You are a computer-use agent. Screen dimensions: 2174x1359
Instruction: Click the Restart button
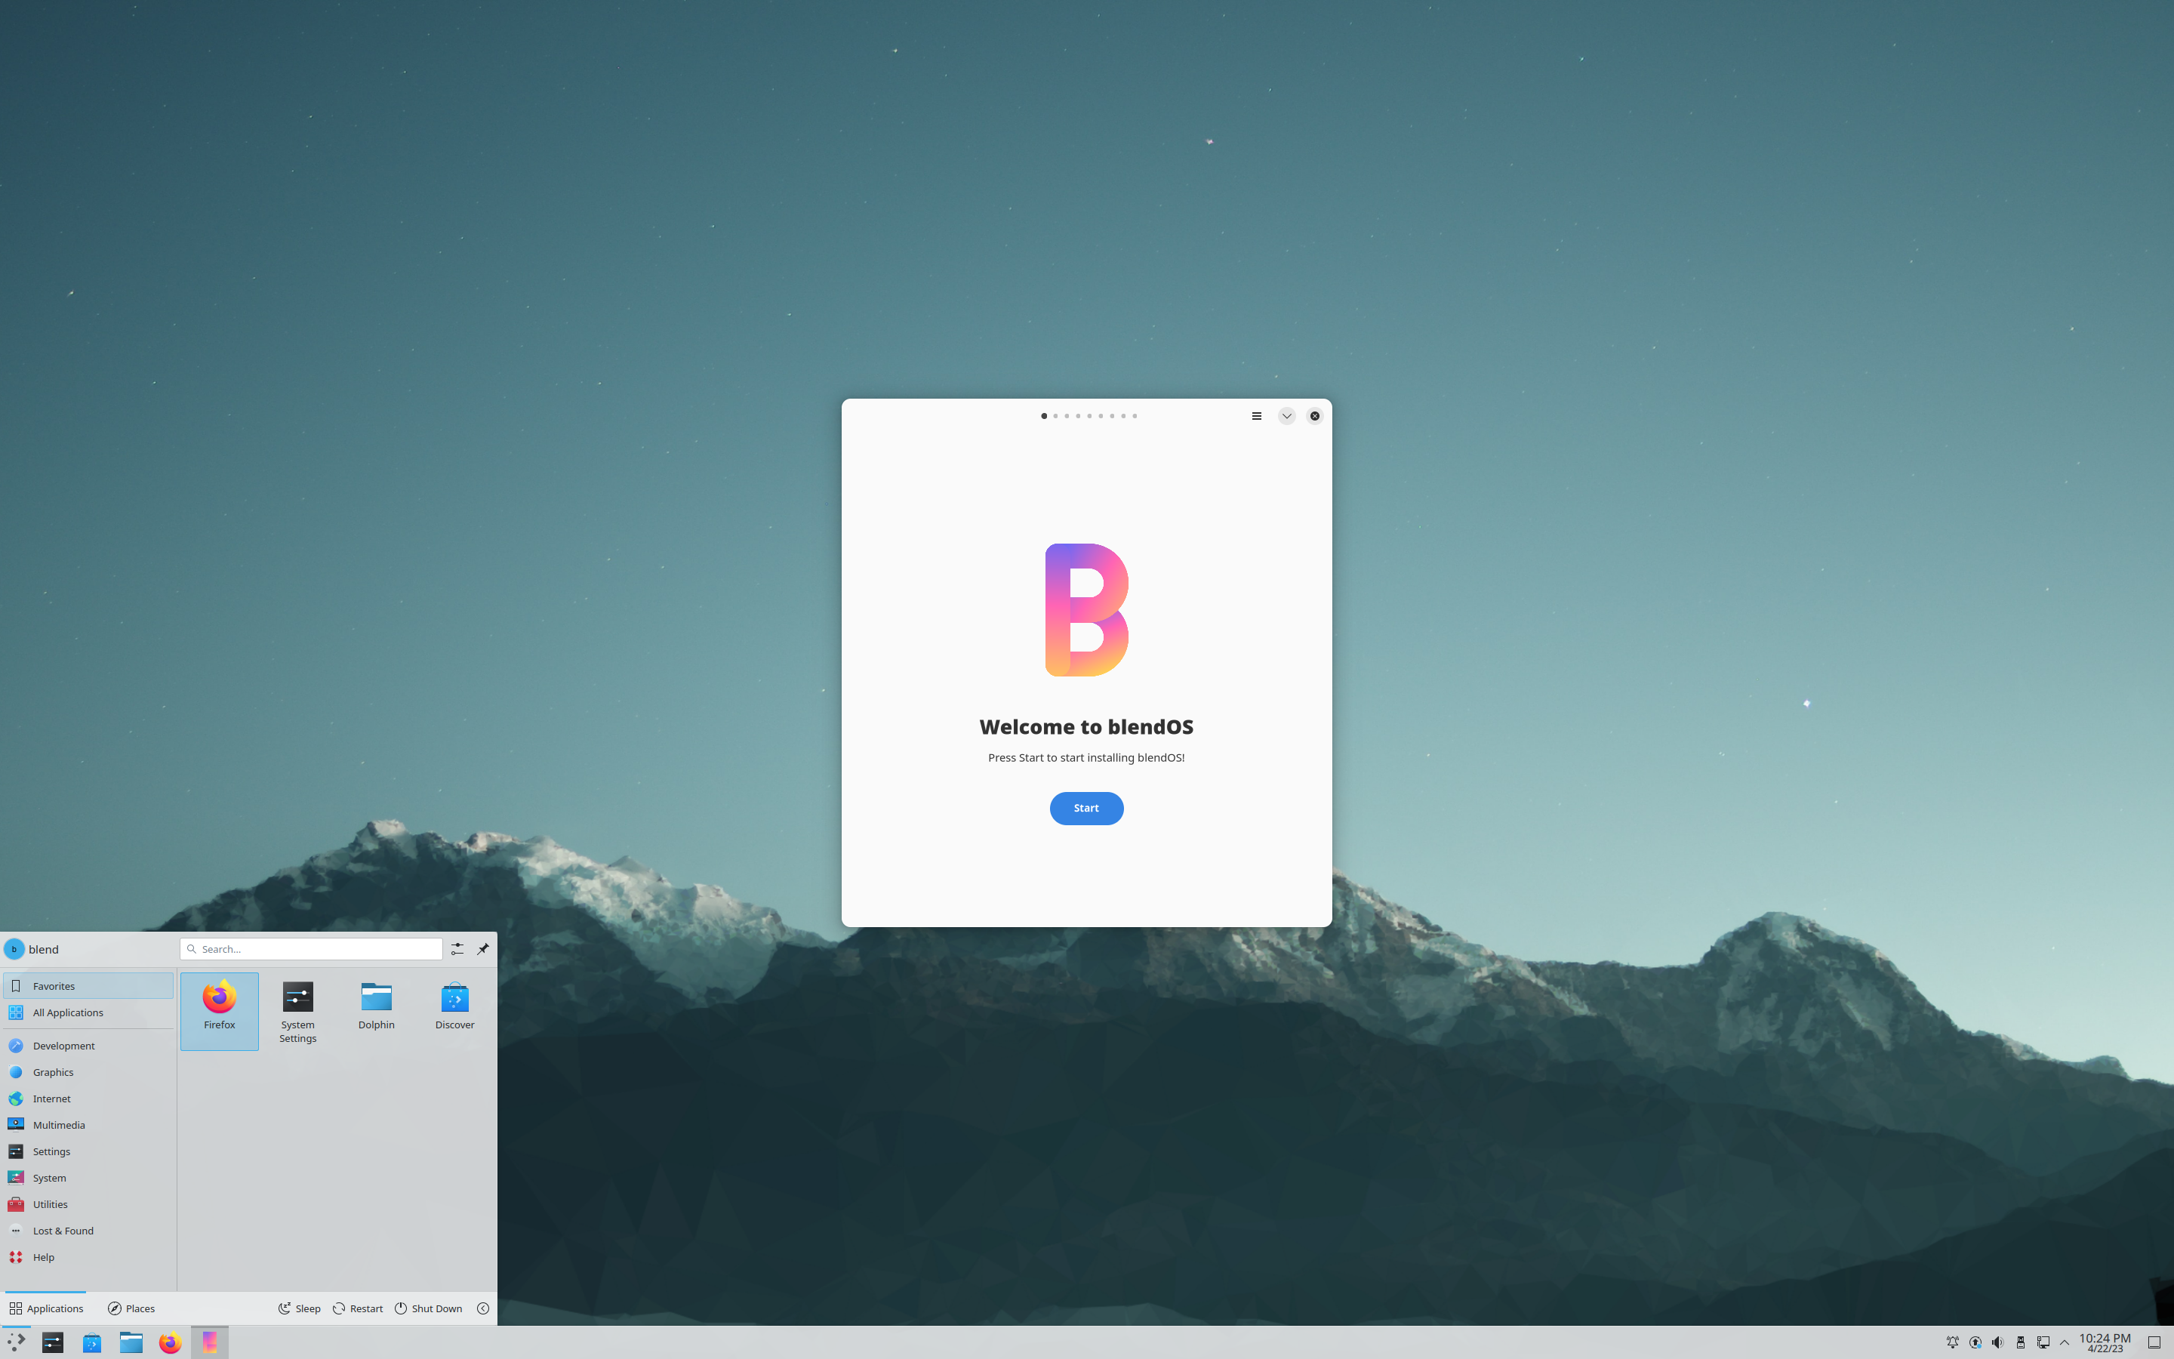358,1308
